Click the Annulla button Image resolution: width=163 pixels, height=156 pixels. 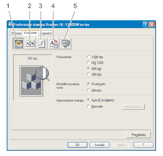[x=99, y=145]
